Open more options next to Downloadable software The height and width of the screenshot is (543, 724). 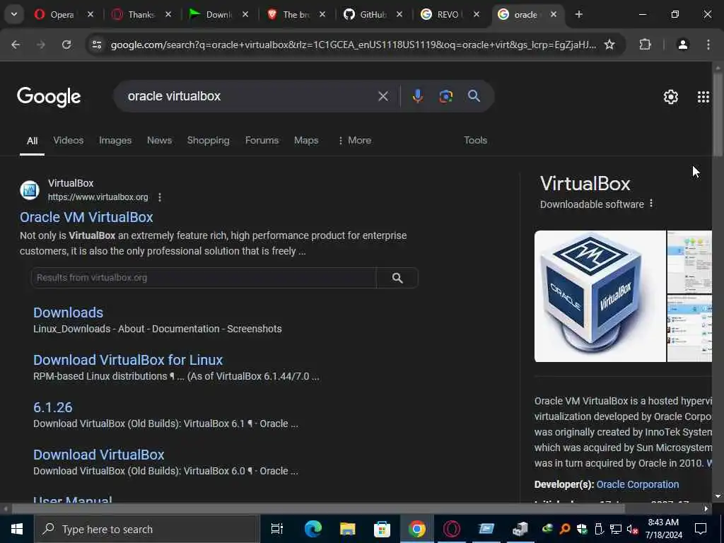[x=651, y=204]
